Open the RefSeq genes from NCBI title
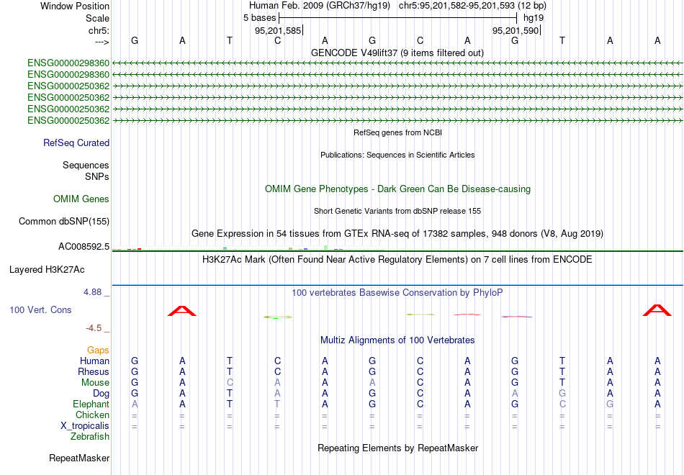Screen dimensions: 684x475 tap(397, 132)
